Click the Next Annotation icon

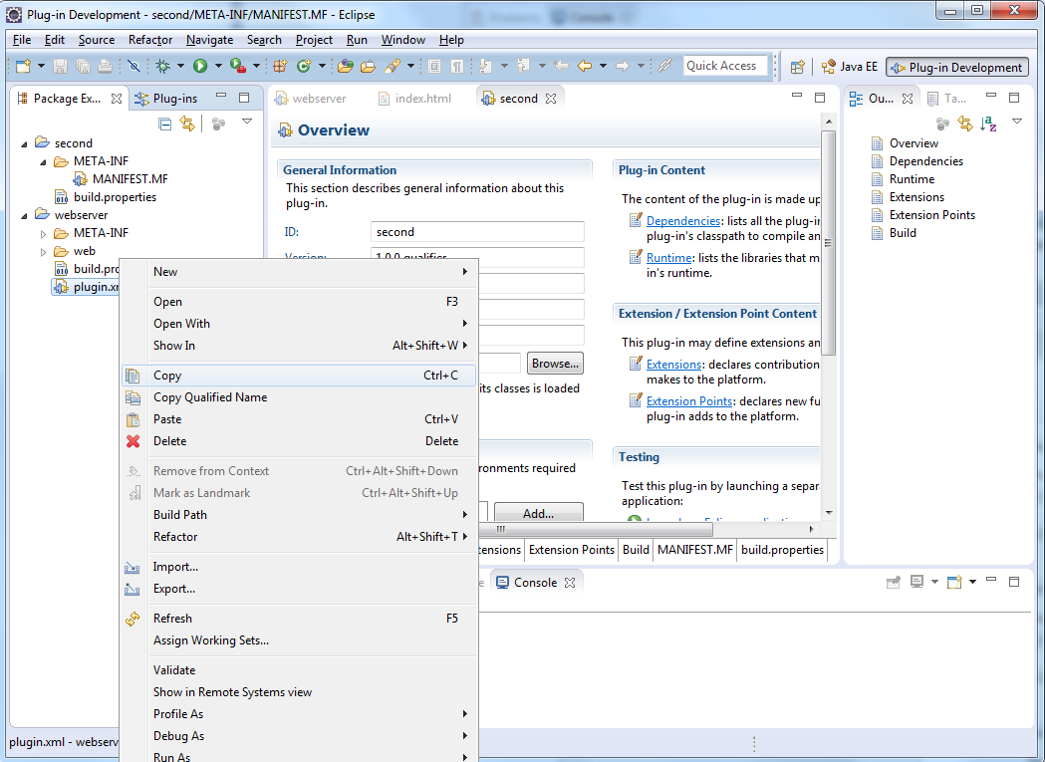tap(486, 66)
